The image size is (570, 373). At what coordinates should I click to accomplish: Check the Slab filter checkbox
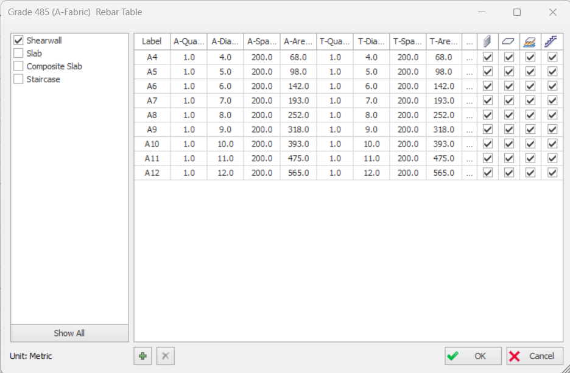click(18, 54)
